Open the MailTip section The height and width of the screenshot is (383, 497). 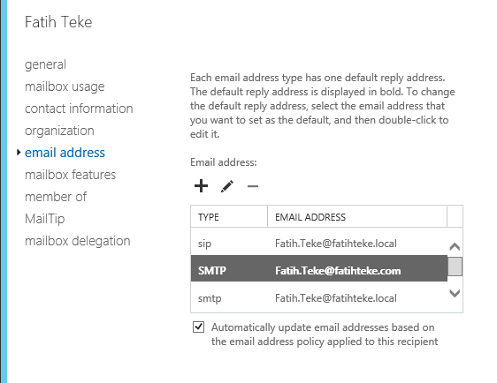pos(45,219)
